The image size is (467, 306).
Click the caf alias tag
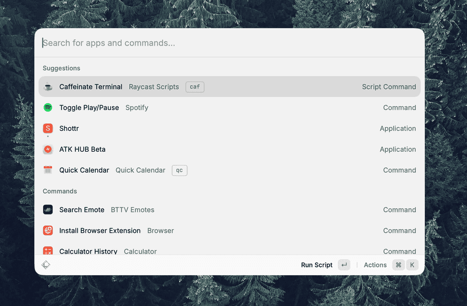(195, 87)
